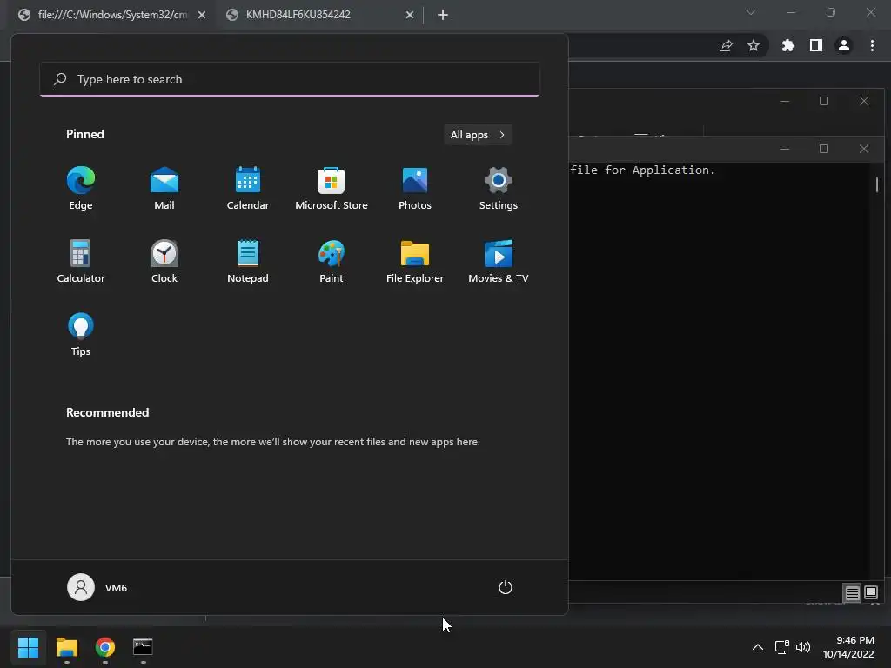
Task: Open the Chrome profile icon
Action: pyautogui.click(x=844, y=45)
